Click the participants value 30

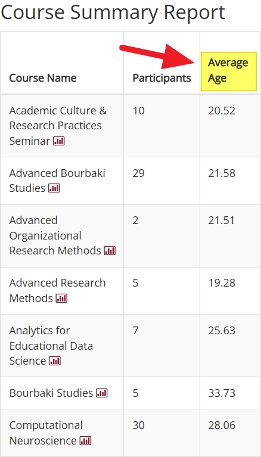pos(138,425)
